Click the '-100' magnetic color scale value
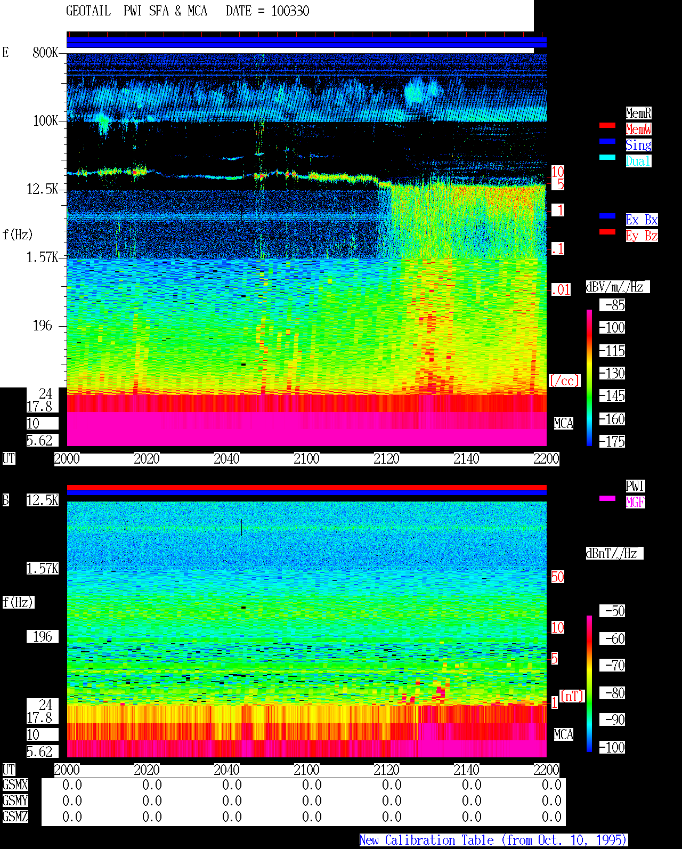The width and height of the screenshot is (682, 849). [612, 747]
